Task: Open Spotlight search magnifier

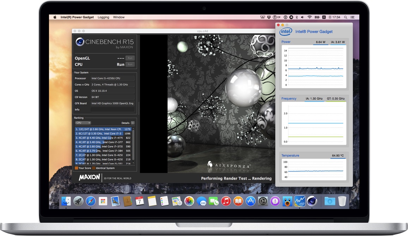Action: (x=346, y=17)
